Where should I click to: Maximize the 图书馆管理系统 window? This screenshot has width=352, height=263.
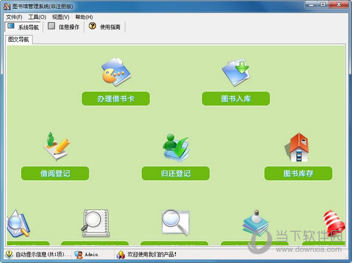click(x=323, y=5)
